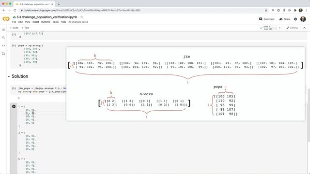Reload the browser page

point(15,10)
